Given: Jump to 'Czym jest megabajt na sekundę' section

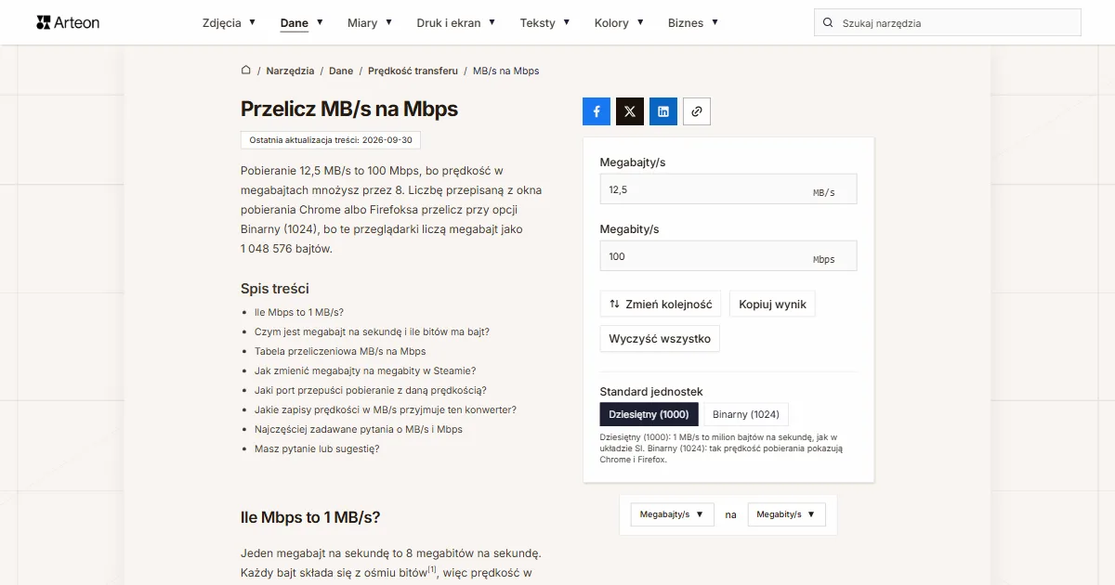Looking at the screenshot, I should pos(372,331).
